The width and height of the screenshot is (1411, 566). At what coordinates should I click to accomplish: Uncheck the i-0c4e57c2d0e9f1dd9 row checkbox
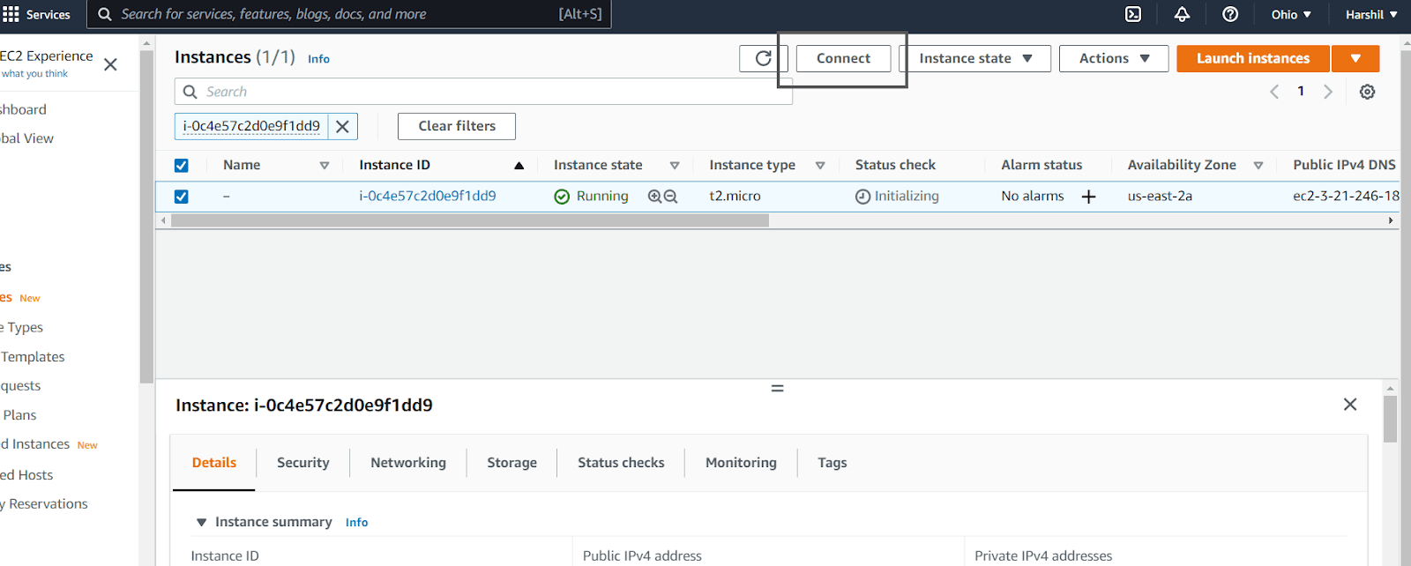[x=182, y=197]
